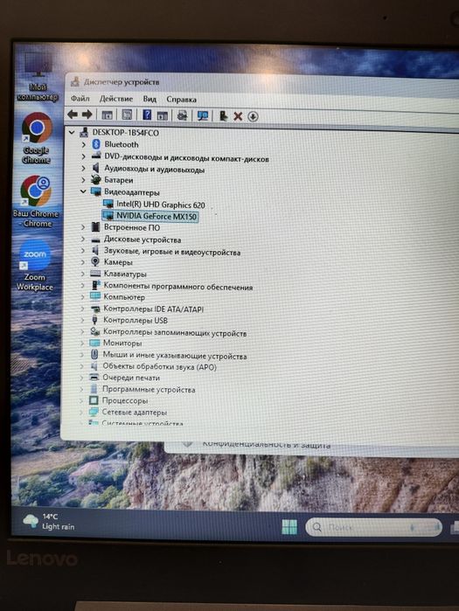Open the 14°C Light rain weather widget
Screen dimensions: 459x611
pos(49,521)
